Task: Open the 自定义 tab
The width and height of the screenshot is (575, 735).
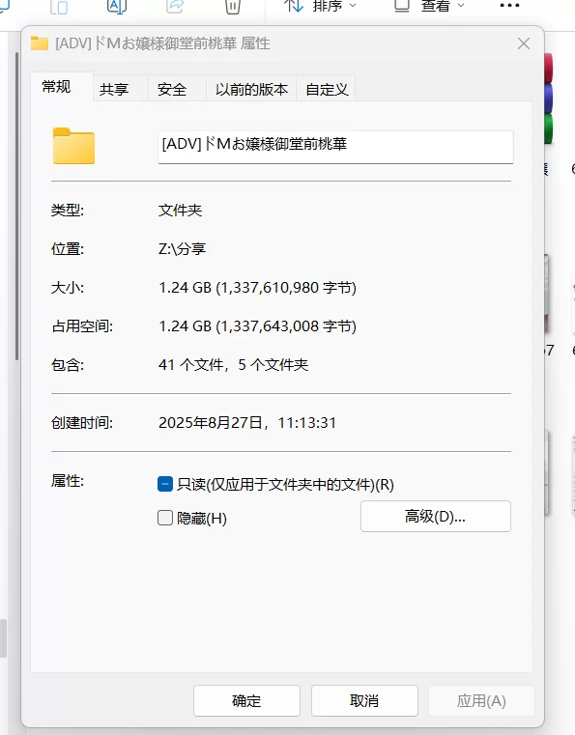Action: (x=327, y=89)
